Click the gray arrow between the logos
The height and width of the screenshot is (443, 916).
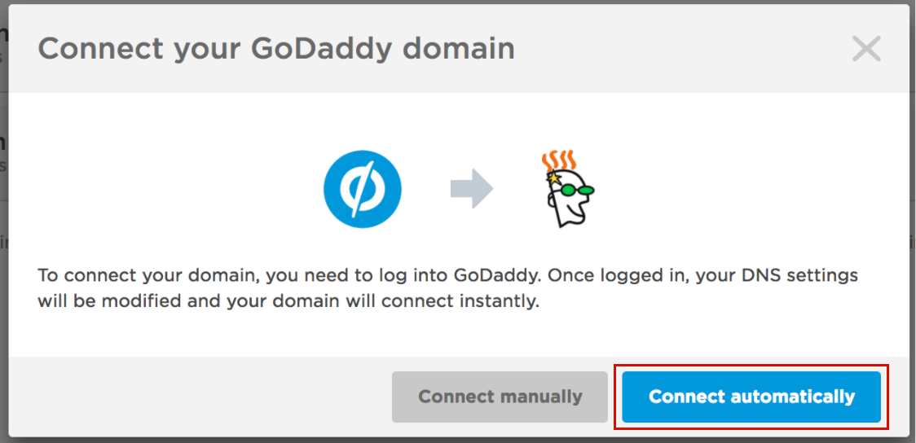(472, 189)
